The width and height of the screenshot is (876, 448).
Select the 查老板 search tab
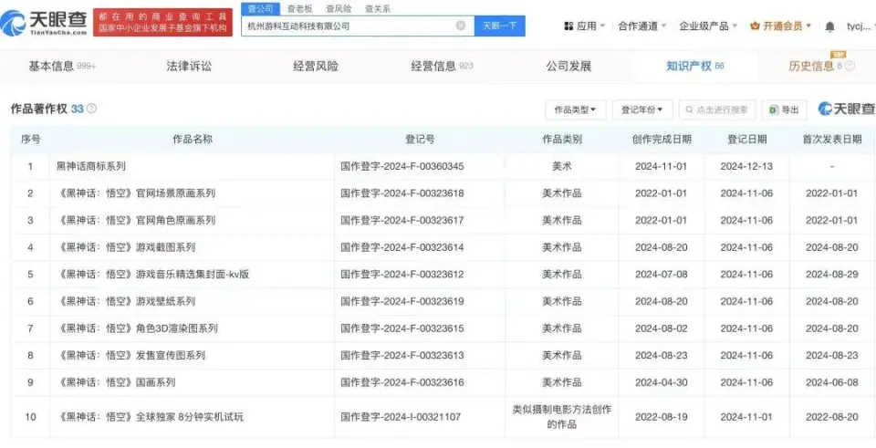(298, 8)
